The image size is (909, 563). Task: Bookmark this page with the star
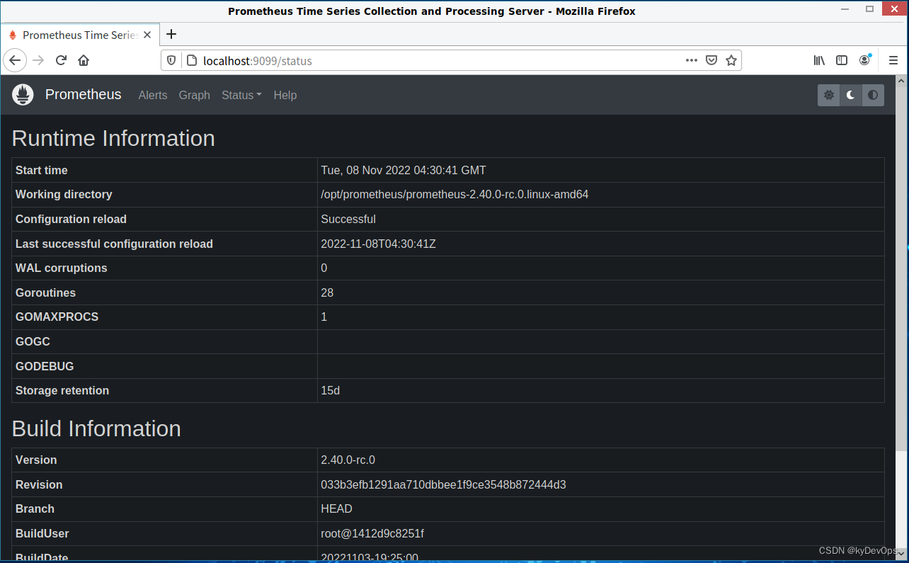tap(731, 60)
